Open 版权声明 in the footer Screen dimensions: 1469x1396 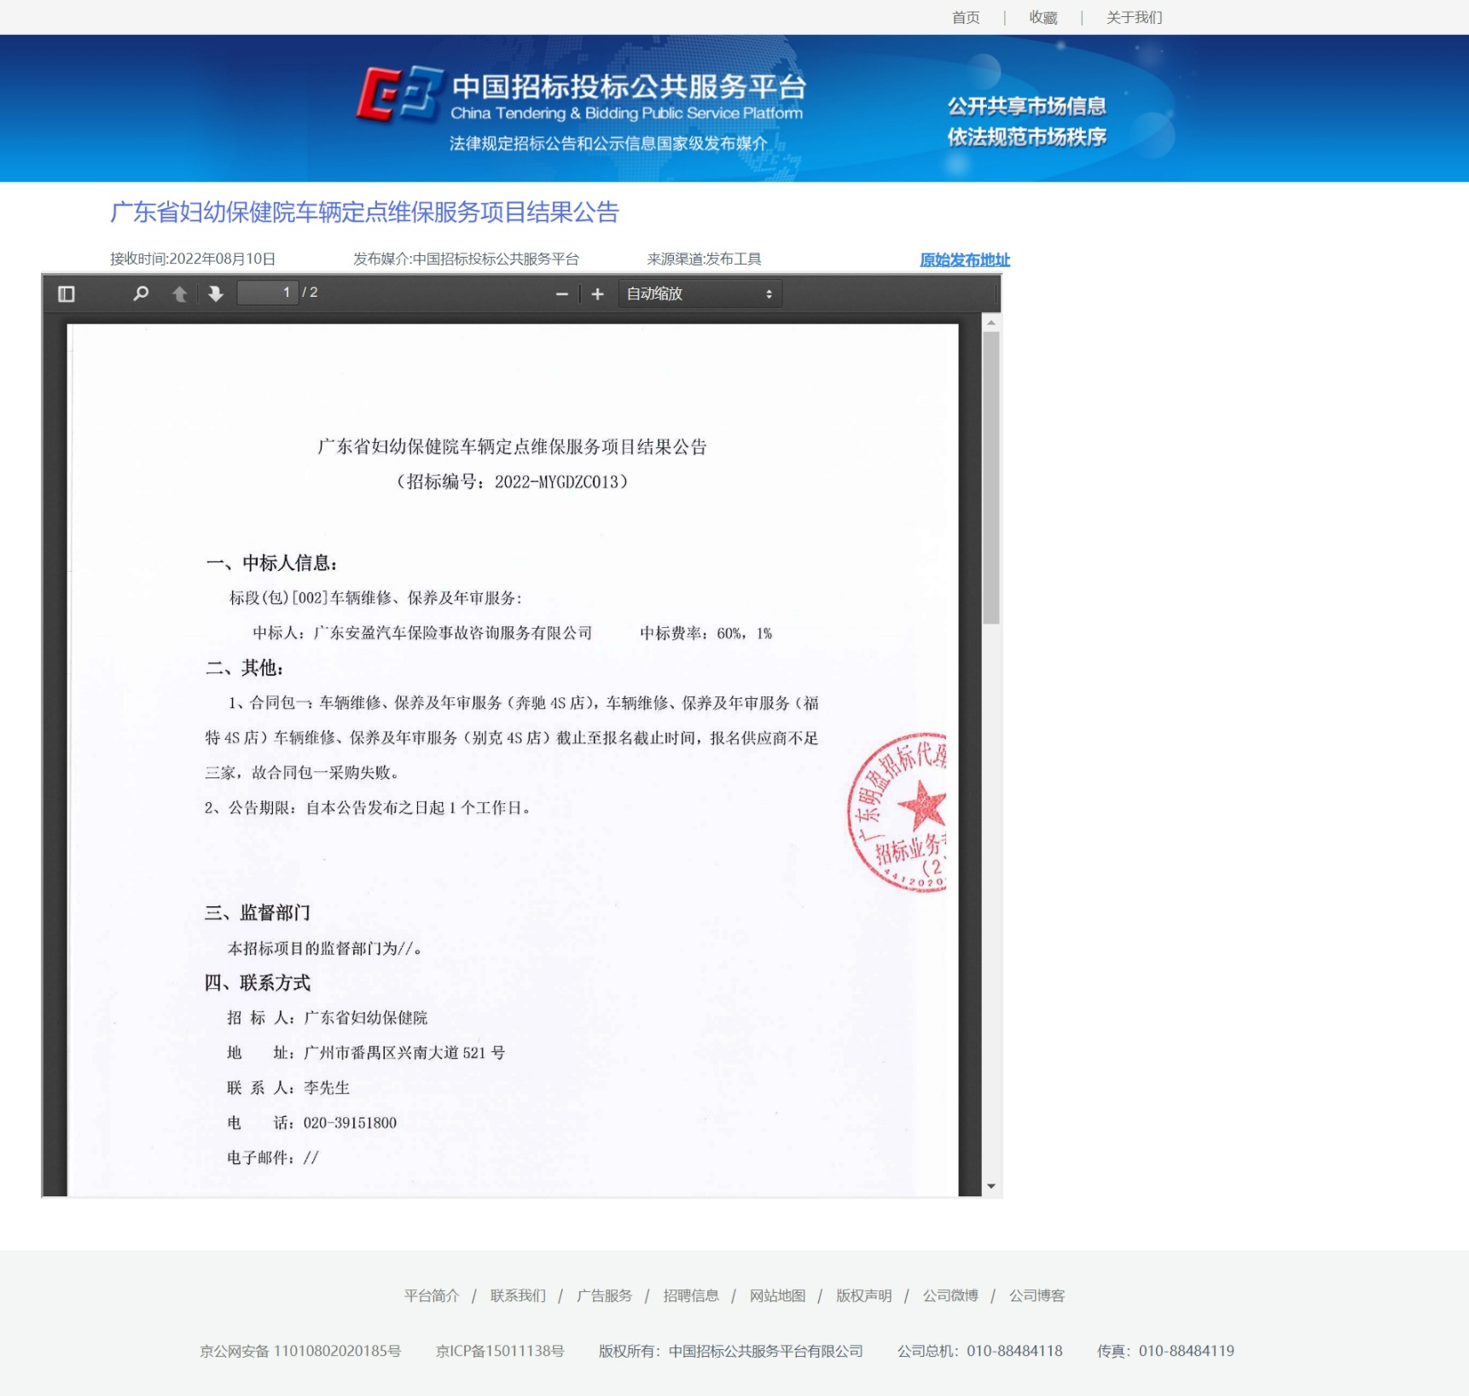(x=863, y=1295)
